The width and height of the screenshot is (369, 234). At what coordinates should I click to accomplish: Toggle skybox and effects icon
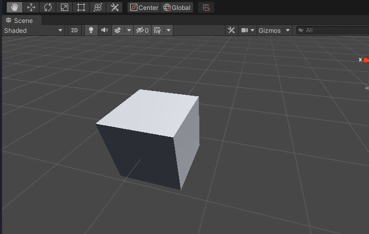[118, 30]
